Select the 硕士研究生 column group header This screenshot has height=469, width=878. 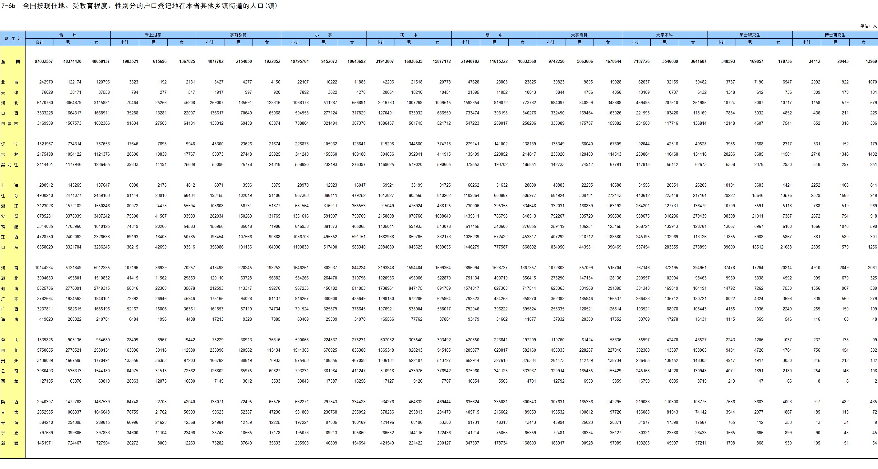749,35
